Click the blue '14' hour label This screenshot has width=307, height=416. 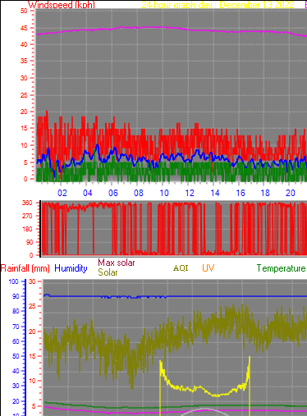coord(215,193)
